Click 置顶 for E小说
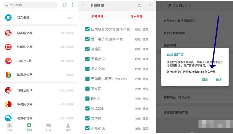Screen dimensions: 233x134 click(146, 99)
